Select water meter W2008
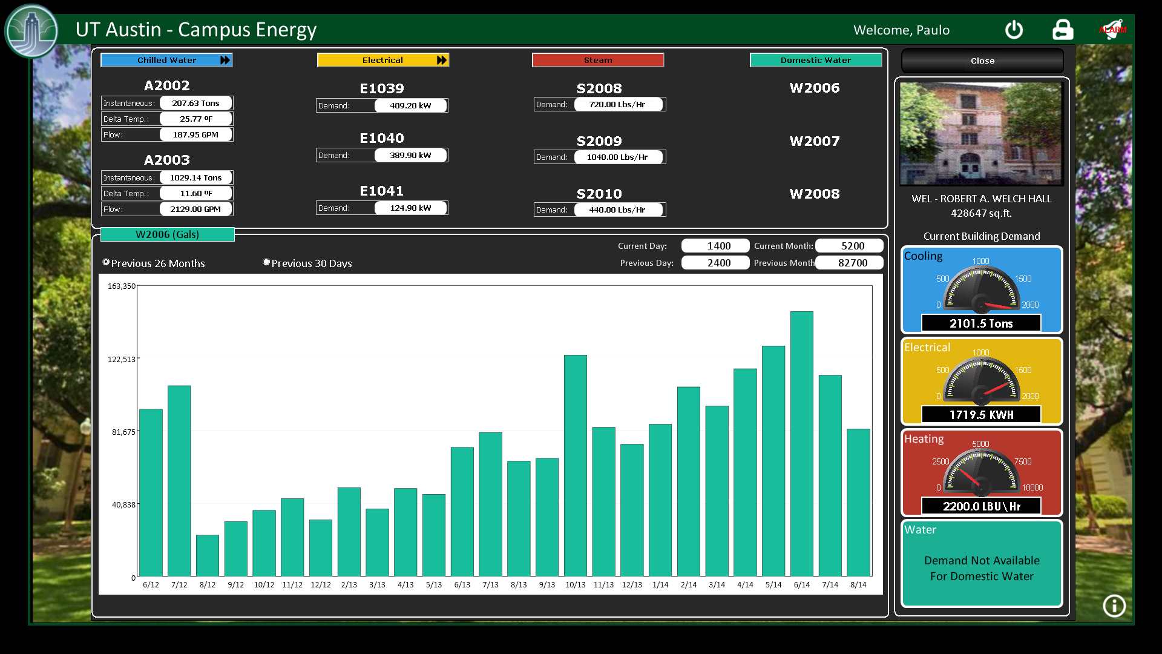 click(815, 194)
